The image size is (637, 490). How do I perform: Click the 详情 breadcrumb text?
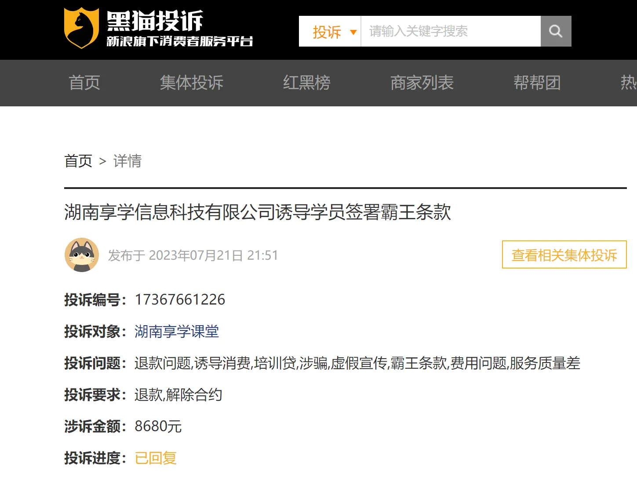[127, 161]
